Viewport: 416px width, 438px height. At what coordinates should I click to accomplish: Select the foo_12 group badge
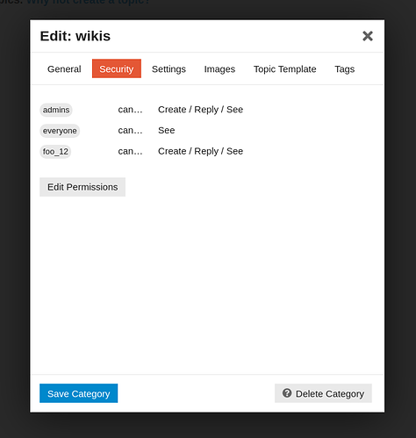[55, 152]
